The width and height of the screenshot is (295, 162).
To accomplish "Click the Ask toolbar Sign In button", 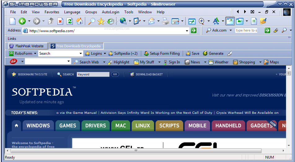I will (x=172, y=62).
